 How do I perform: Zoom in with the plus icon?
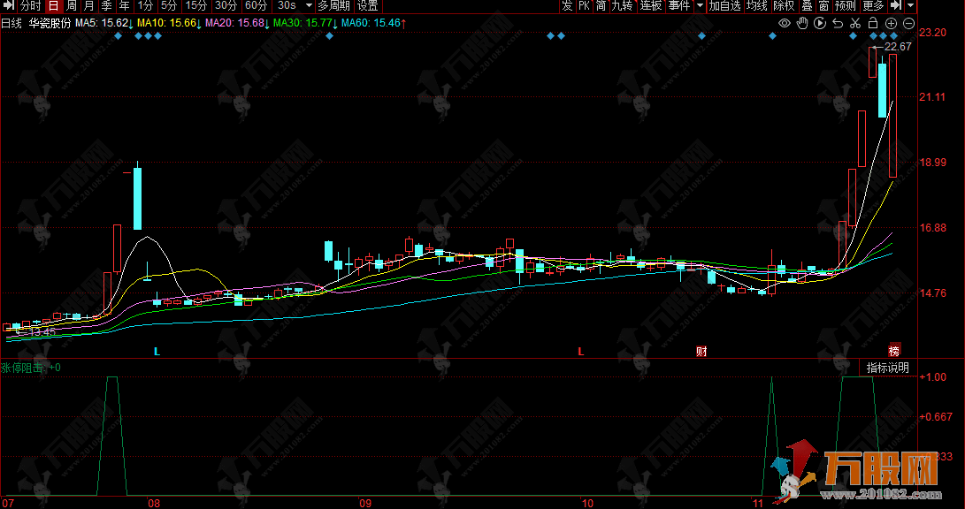[x=891, y=23]
